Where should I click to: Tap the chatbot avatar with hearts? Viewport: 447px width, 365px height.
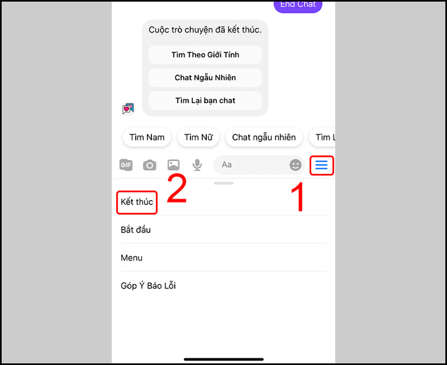click(128, 108)
